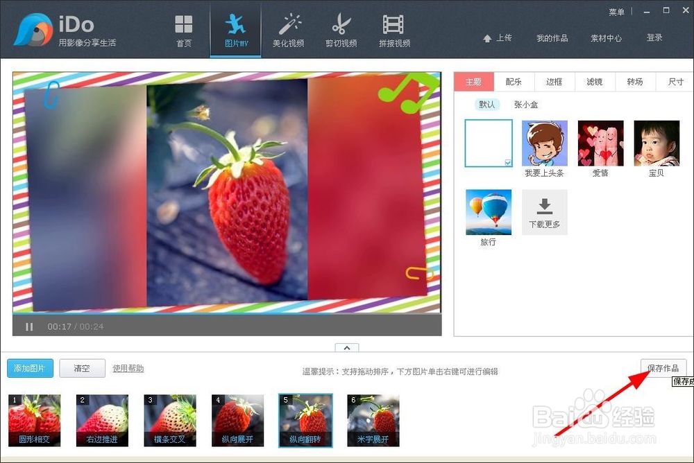694x463 pixels.
Task: Open the 图片MV photo MV tool
Action: 235,29
